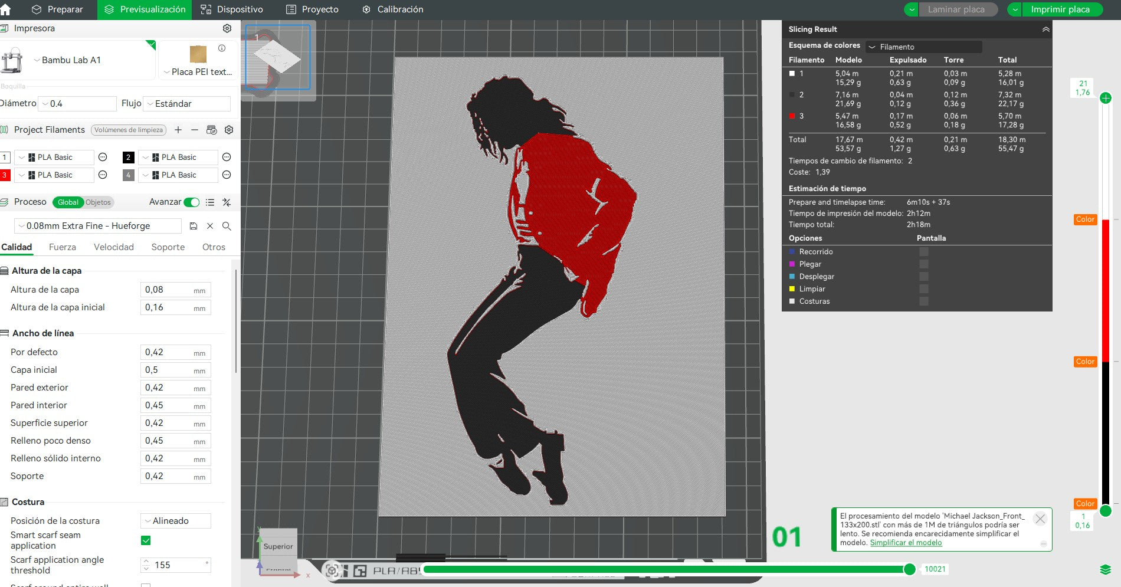The width and height of the screenshot is (1121, 587).
Task: Open options for filament 3 PLA Basic
Action: (x=103, y=175)
